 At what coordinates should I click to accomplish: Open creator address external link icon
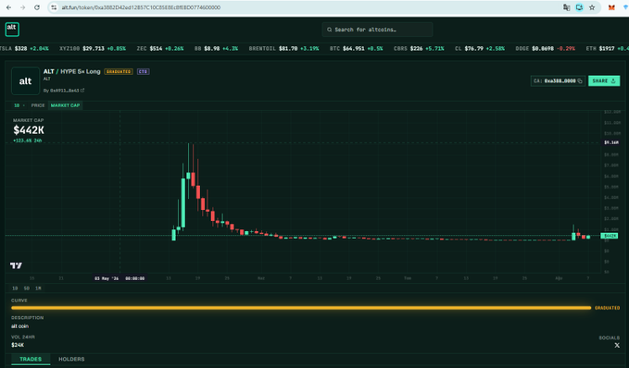[x=82, y=91]
